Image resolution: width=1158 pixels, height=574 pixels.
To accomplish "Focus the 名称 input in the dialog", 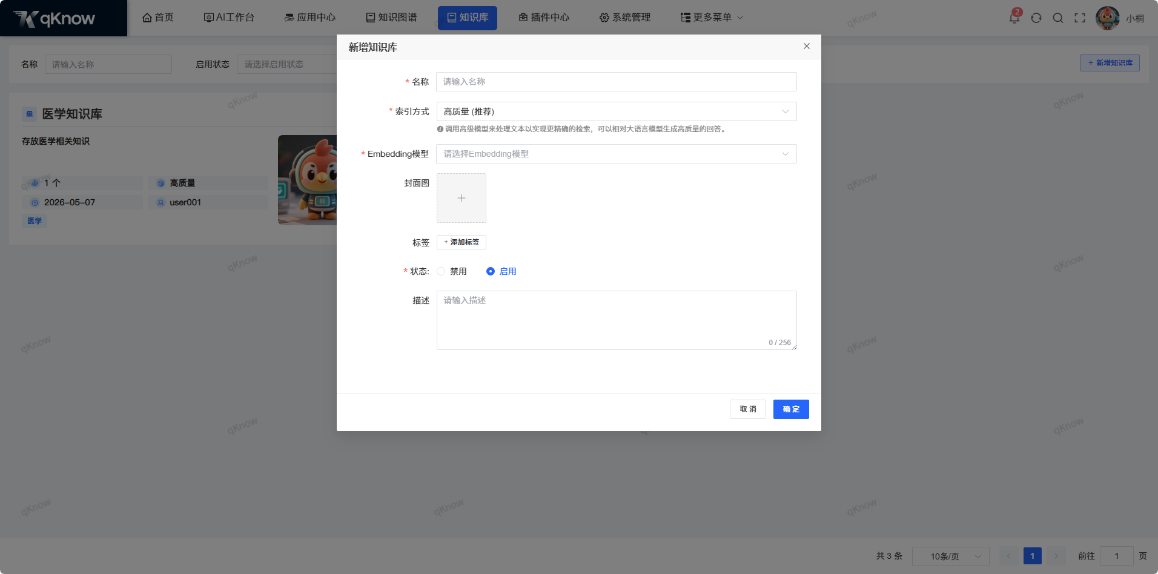I will click(617, 82).
